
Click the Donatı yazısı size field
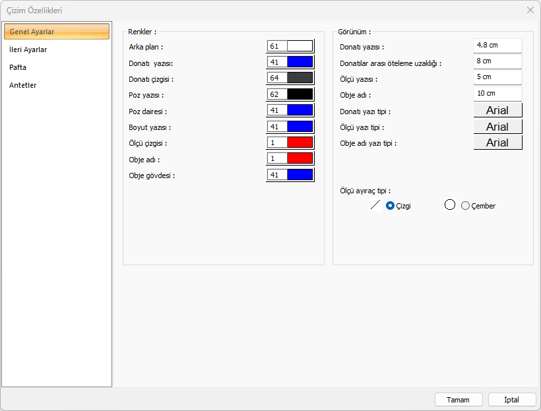coord(497,46)
